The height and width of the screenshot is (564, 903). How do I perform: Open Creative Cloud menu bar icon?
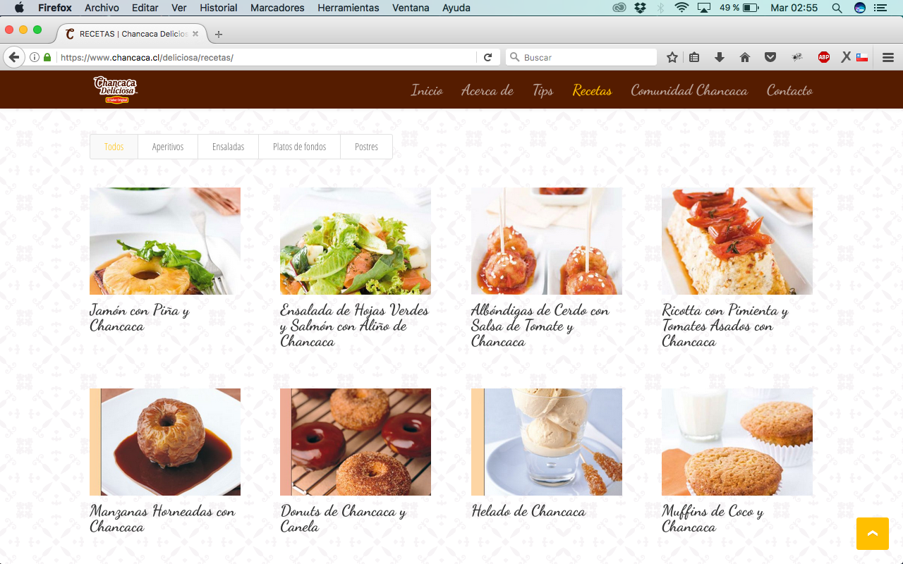tap(619, 8)
